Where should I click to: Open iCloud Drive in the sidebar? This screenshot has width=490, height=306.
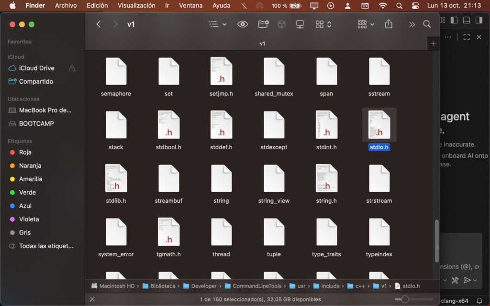click(x=36, y=68)
